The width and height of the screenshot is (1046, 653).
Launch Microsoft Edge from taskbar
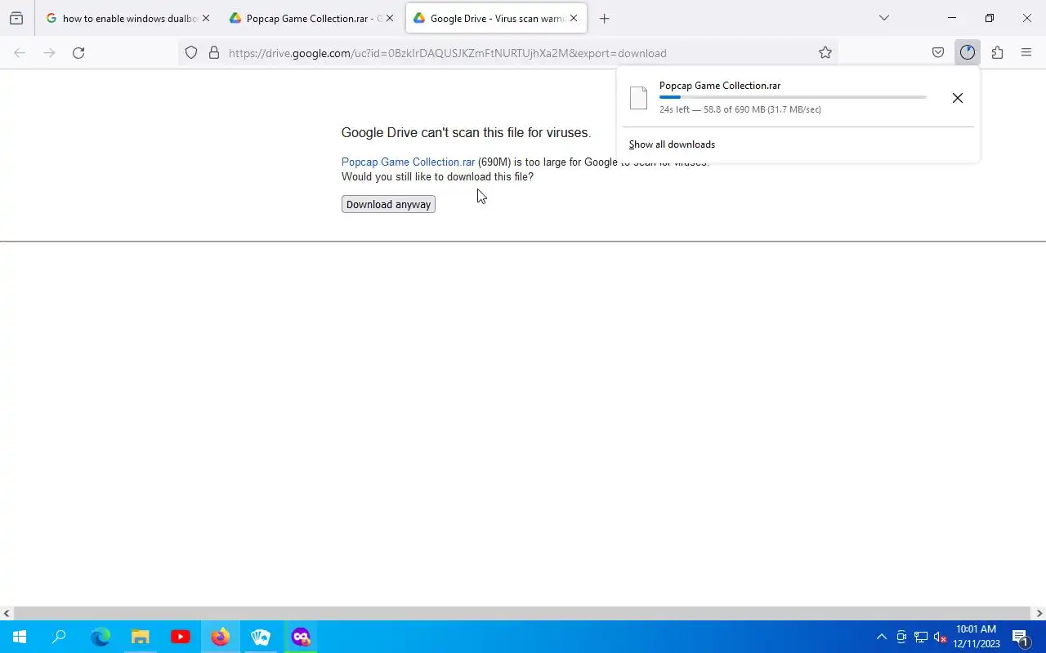101,637
